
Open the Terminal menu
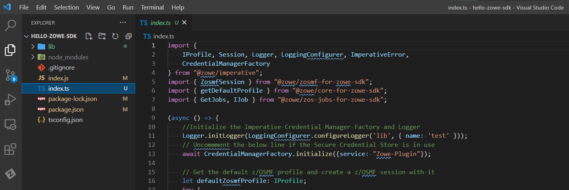coord(153,7)
